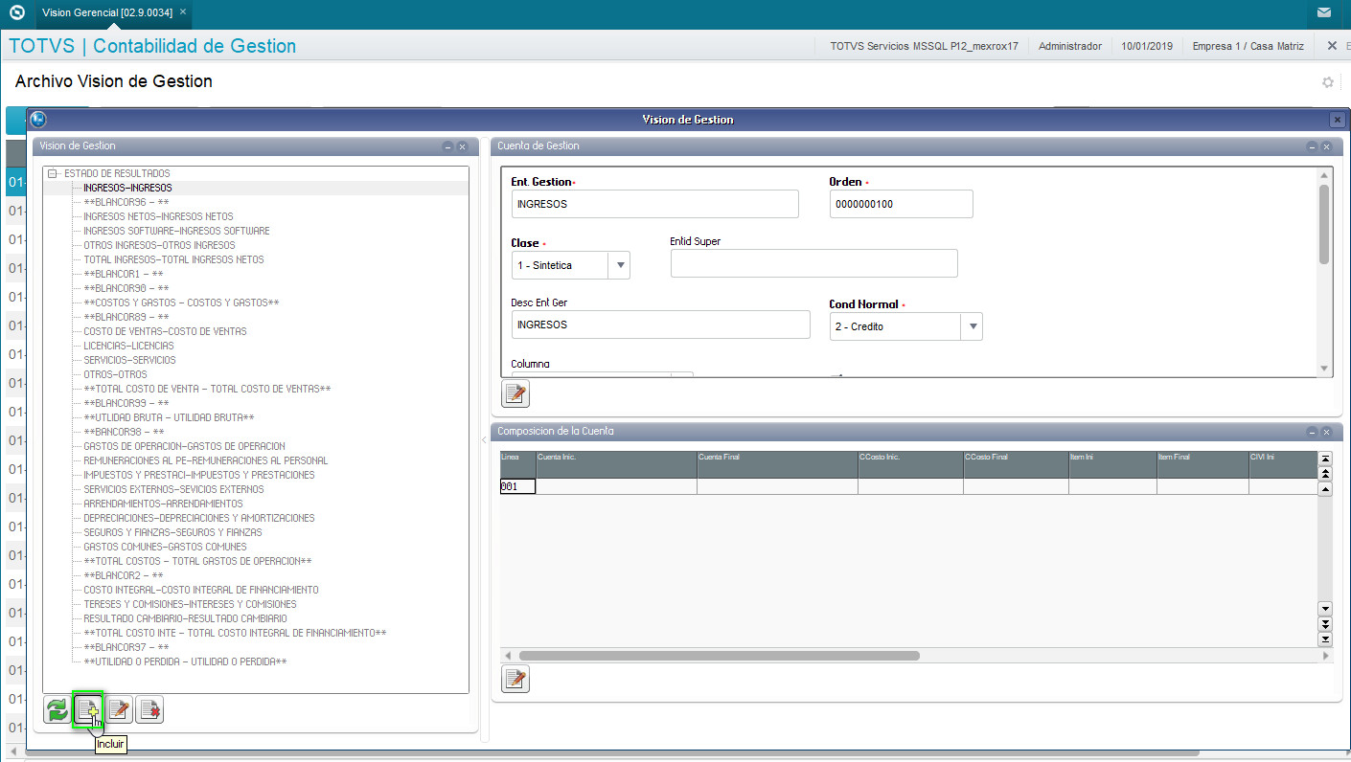Click the CCosto Final column header

click(x=1016, y=464)
